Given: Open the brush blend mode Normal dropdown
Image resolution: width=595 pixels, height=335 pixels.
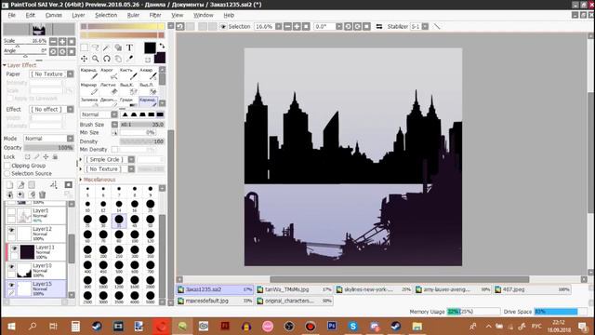Looking at the screenshot, I should [99, 114].
